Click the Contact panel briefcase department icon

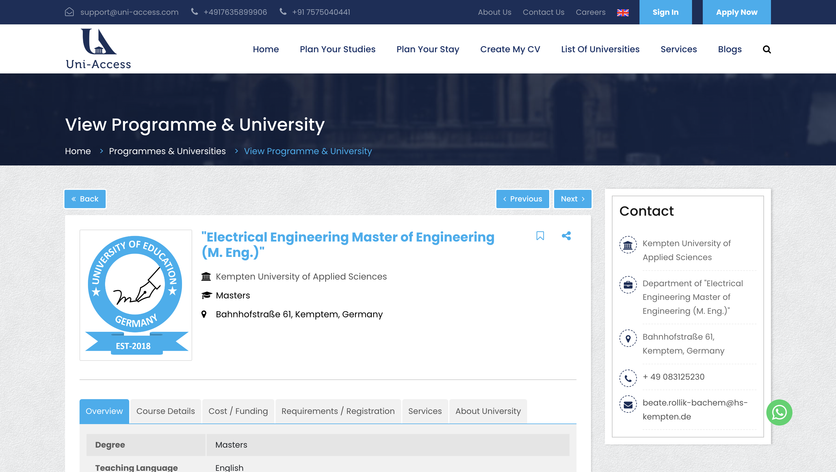point(628,285)
